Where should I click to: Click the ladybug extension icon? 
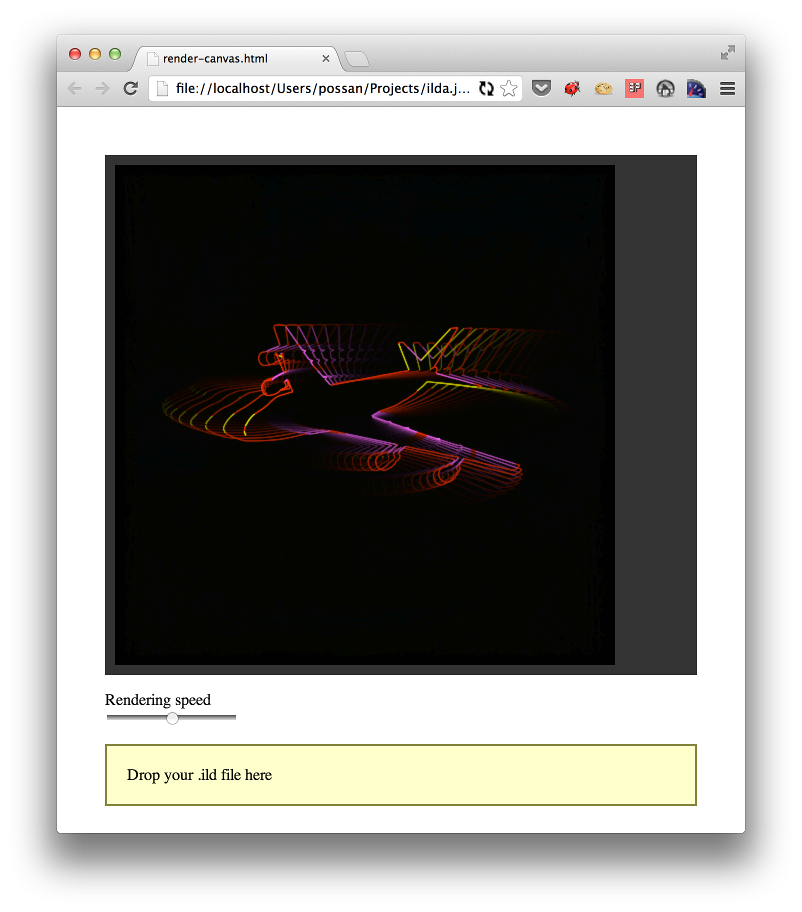pyautogui.click(x=572, y=88)
